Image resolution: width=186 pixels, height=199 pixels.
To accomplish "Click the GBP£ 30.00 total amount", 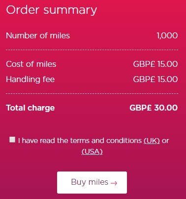I will (154, 108).
